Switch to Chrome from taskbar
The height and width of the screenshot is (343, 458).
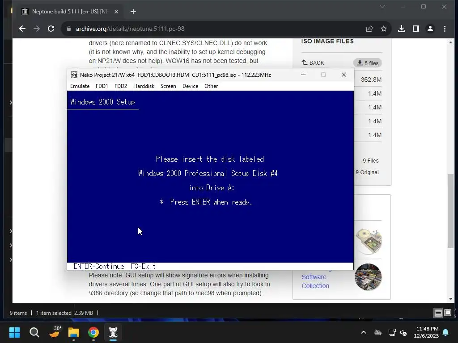[x=93, y=332]
